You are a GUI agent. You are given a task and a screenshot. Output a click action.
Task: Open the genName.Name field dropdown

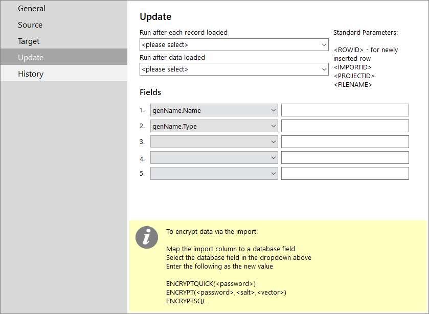(x=214, y=110)
